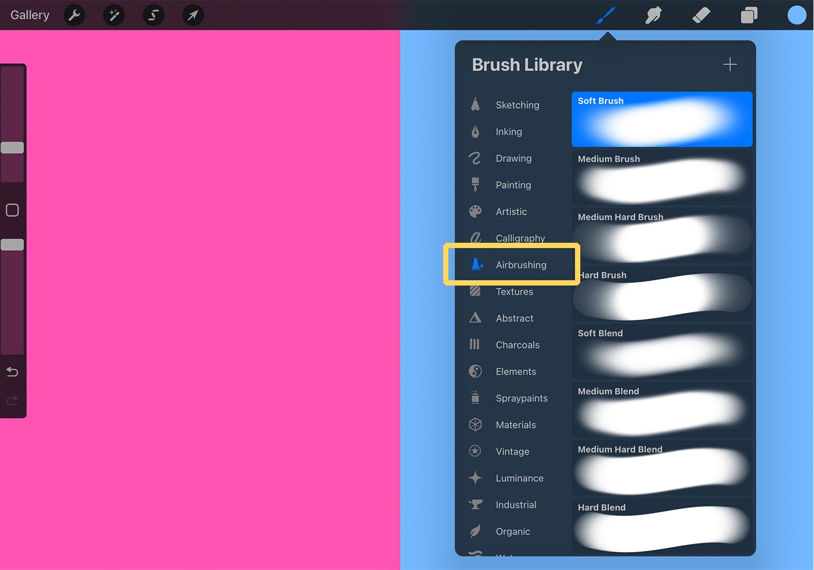Select the Medium Hard Brush preset

[x=662, y=235]
